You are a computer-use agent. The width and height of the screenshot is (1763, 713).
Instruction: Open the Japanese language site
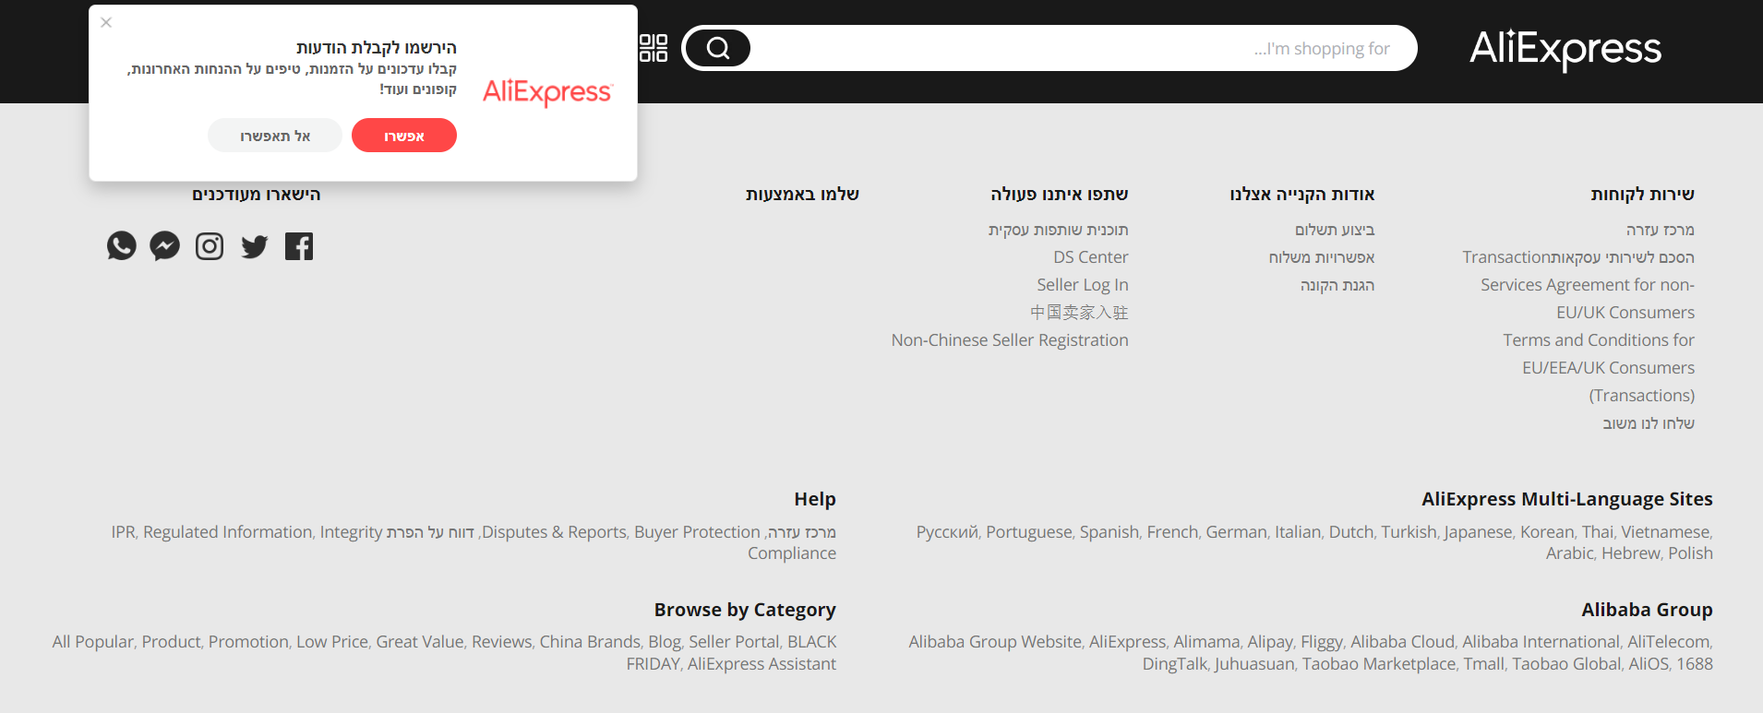pyautogui.click(x=1478, y=532)
